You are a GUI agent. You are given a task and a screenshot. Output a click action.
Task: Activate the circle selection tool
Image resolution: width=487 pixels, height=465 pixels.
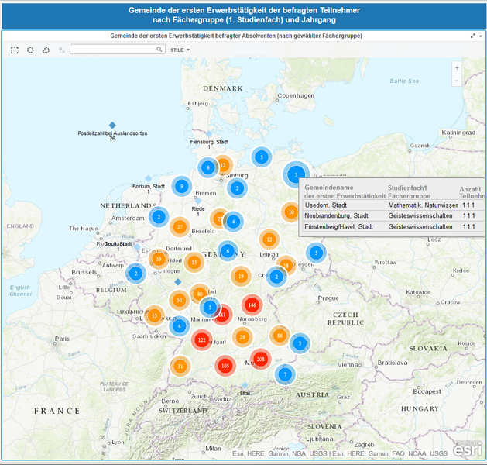click(x=30, y=50)
